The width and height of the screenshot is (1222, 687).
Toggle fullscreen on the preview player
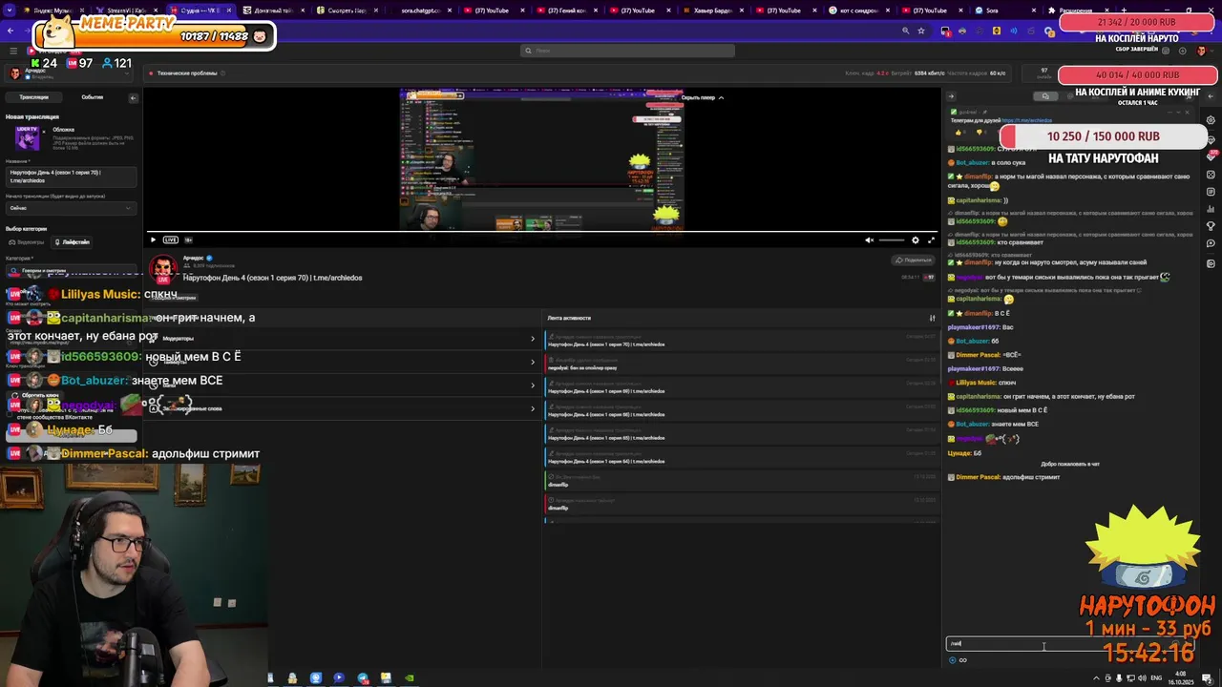932,240
